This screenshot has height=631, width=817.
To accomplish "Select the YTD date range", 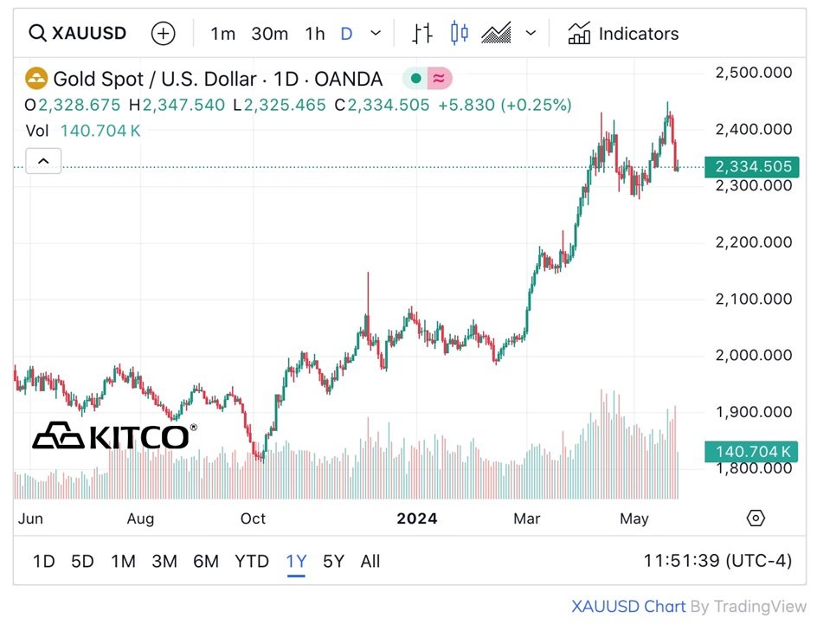I will tap(252, 561).
